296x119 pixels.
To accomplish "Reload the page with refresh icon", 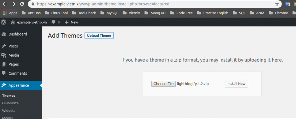I will click(x=22, y=4).
